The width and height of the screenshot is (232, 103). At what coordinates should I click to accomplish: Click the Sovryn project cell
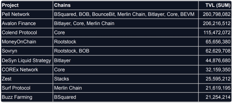pos(27,51)
